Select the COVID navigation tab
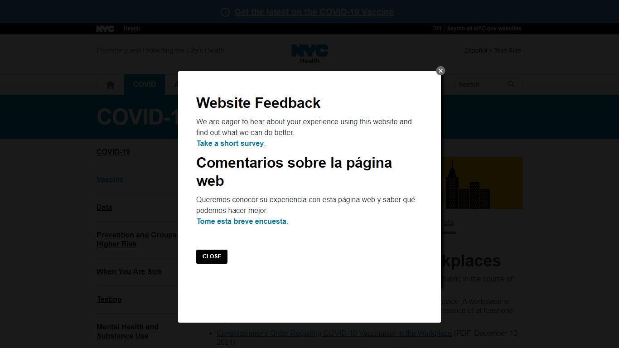 [x=145, y=84]
